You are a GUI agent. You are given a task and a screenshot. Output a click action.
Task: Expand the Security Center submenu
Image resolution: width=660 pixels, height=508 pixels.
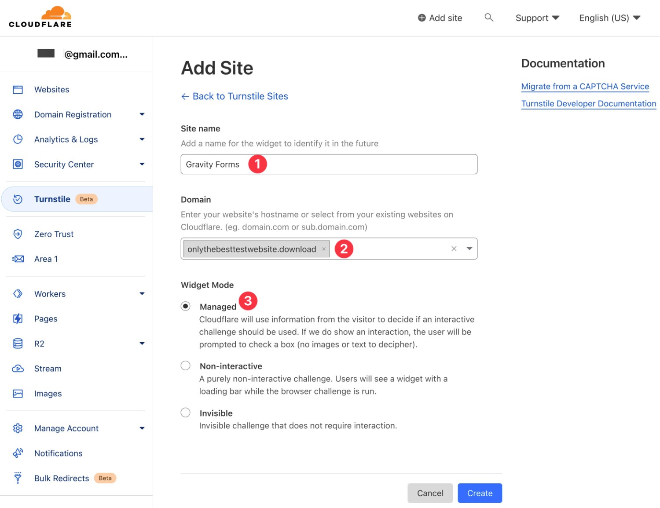pos(142,164)
